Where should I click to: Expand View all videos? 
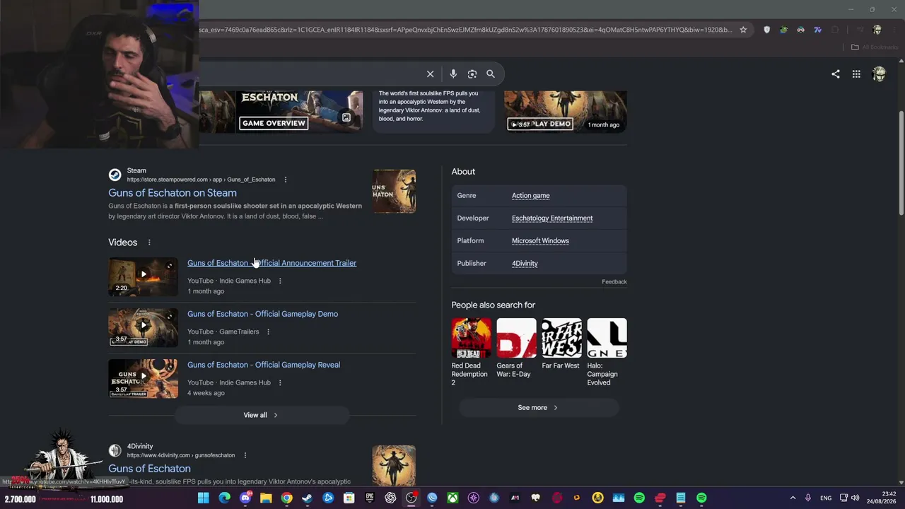(x=261, y=415)
